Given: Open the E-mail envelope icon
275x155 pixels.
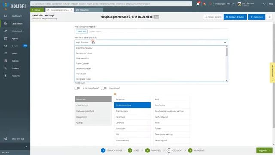Looking at the screenshot, I should 6,46.
